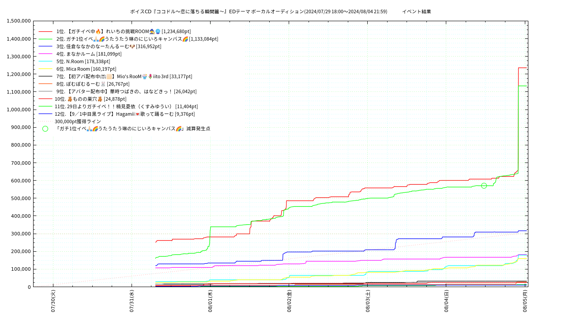Click the dog emoji after 佳倉ななか legend text

[132, 46]
